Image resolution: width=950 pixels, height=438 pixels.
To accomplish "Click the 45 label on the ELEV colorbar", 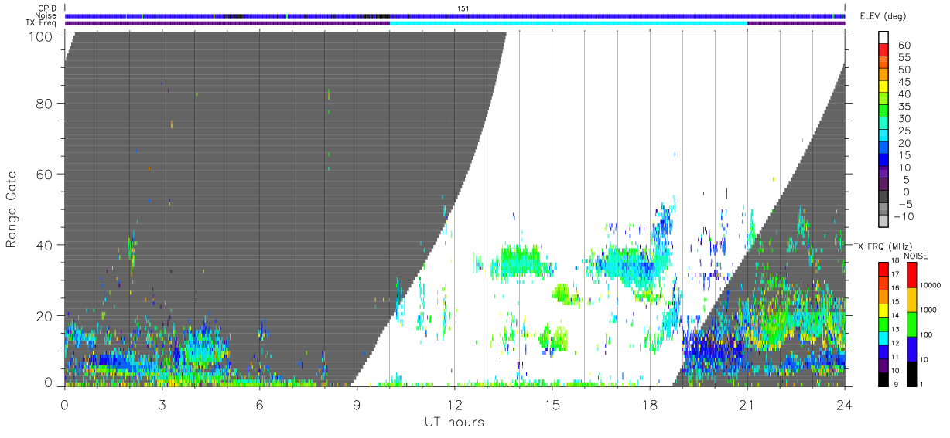I will (903, 82).
